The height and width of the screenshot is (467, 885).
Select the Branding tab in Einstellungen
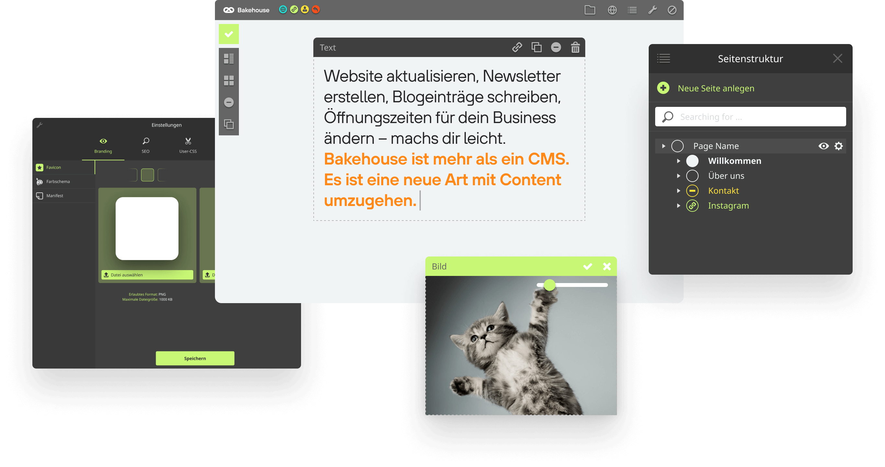tap(102, 145)
